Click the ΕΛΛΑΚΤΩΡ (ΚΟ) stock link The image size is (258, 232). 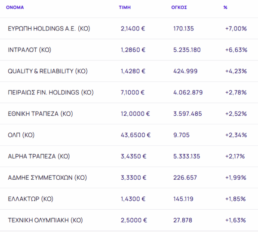click(x=31, y=199)
